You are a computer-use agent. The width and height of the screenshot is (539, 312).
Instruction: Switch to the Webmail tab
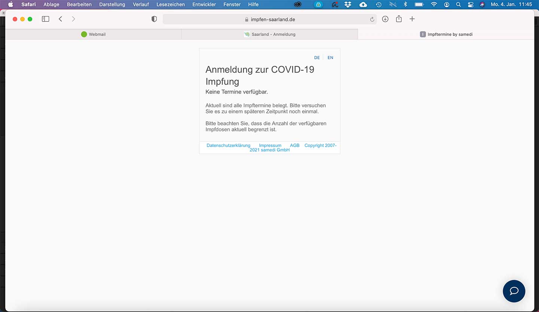pyautogui.click(x=93, y=34)
